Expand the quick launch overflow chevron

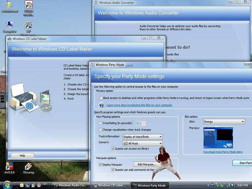tap(44, 184)
